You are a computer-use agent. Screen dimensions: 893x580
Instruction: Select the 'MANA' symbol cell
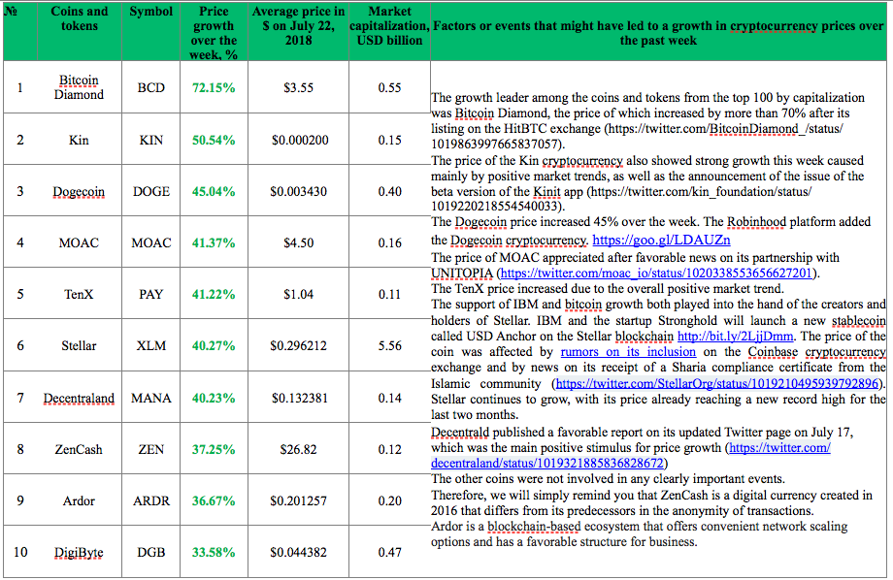pyautogui.click(x=150, y=398)
